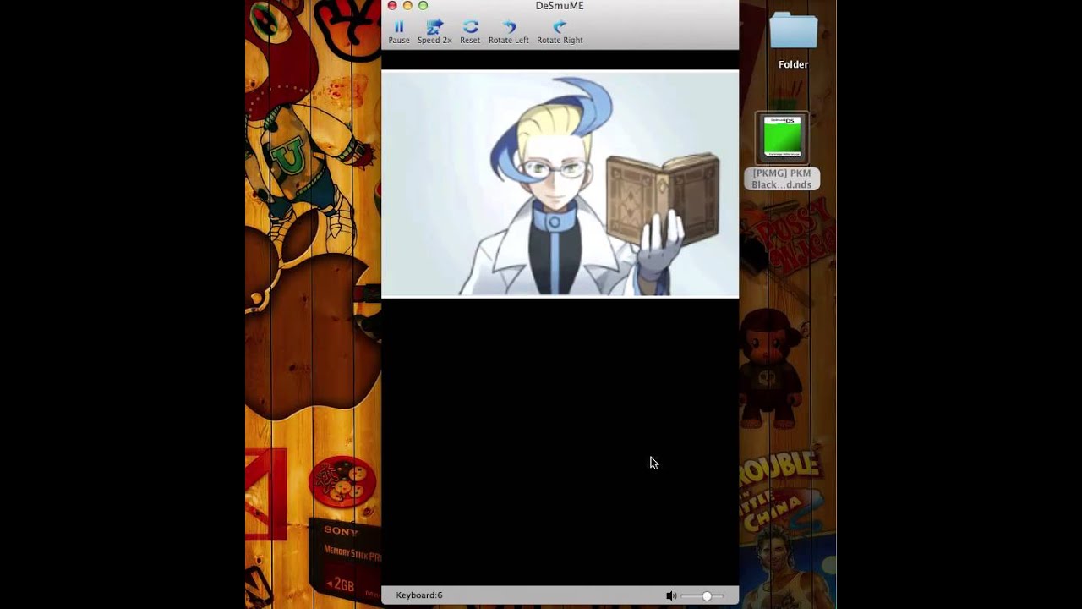Screen dimensions: 1082x609
Task: Toggle Speed 2x in DeSmuME toolbar
Action: [x=434, y=32]
